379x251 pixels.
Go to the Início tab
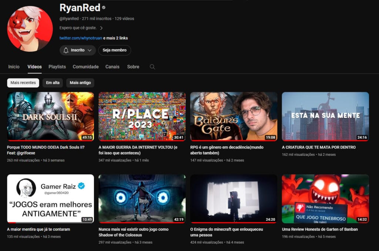[14, 67]
